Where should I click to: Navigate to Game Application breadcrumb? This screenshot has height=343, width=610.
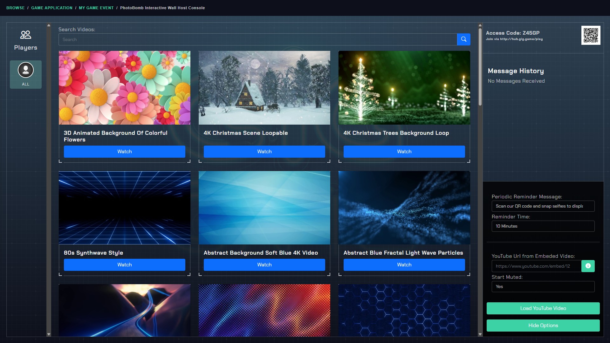pyautogui.click(x=51, y=8)
